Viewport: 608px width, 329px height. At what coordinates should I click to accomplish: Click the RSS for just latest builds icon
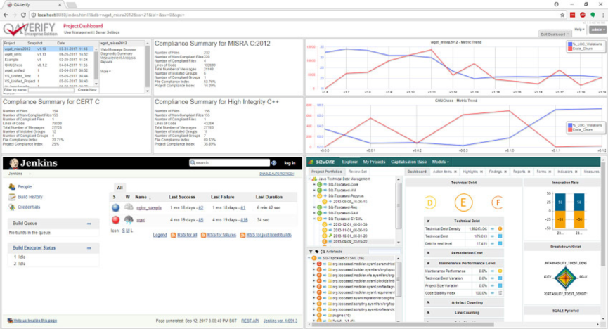[242, 235]
